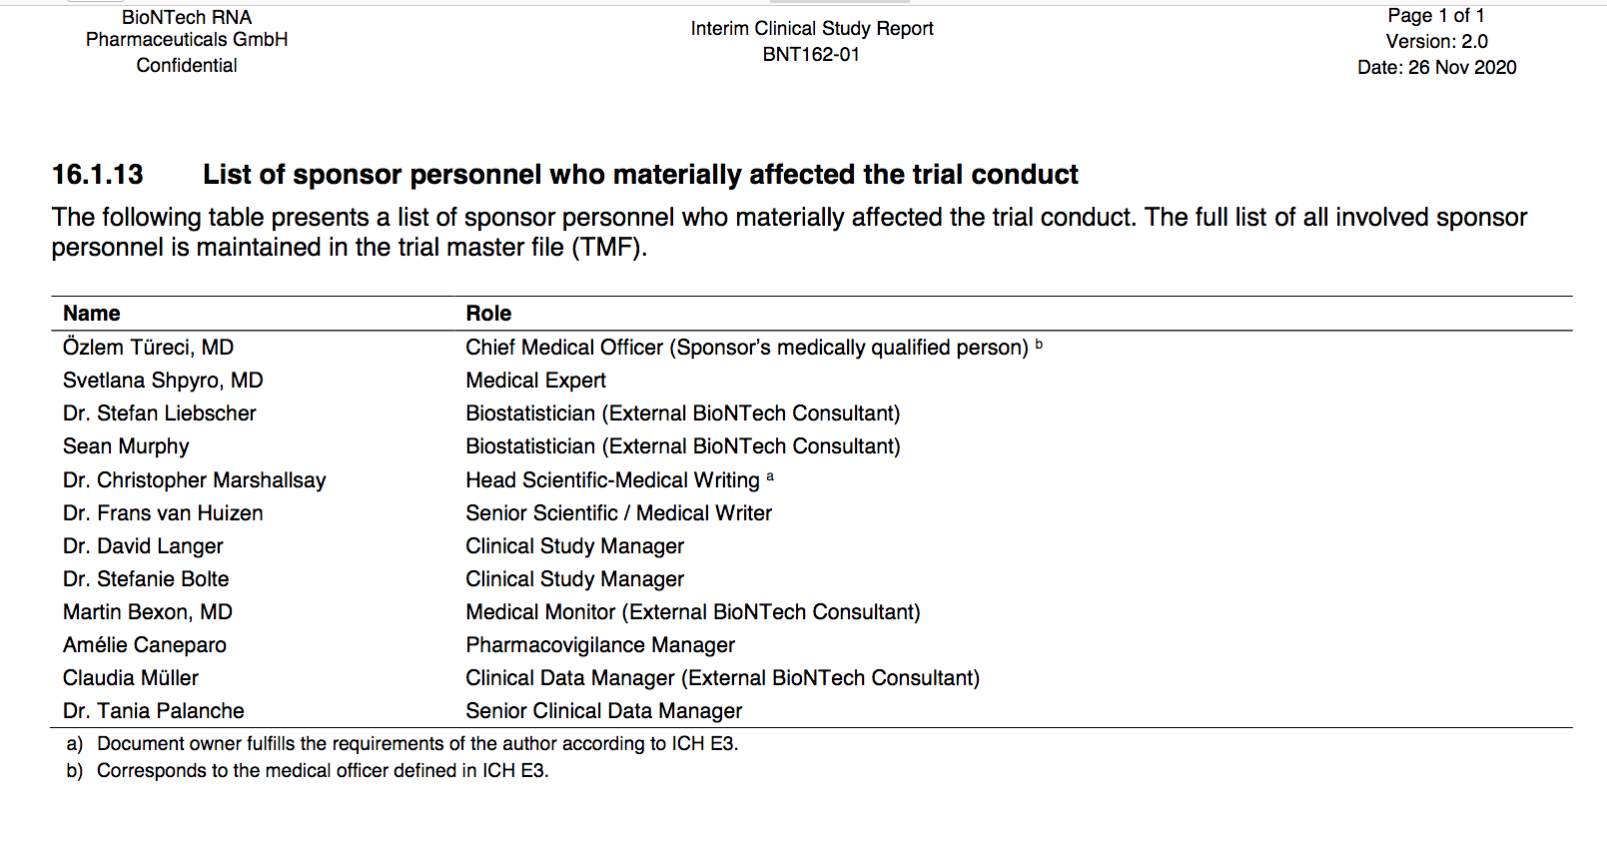1607x844 pixels.
Task: Click the name Amélie Caneparo
Action: [x=145, y=645]
